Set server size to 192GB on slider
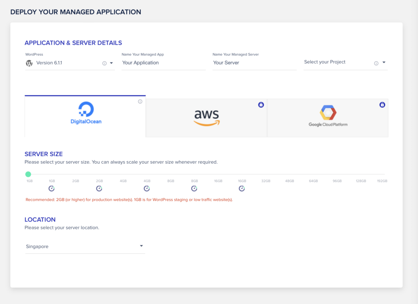418x304 pixels. pos(382,181)
